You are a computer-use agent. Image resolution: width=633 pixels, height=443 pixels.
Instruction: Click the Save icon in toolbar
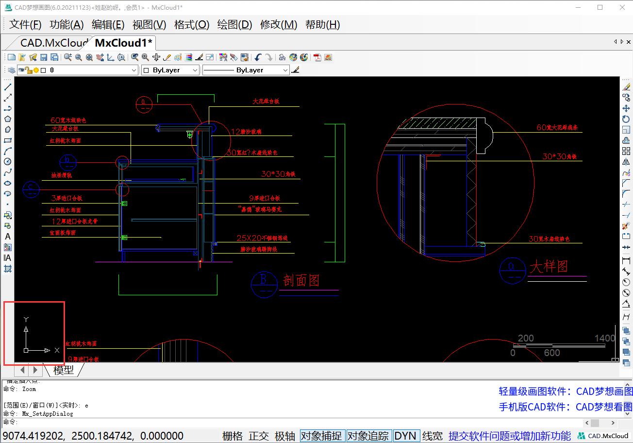click(x=44, y=57)
